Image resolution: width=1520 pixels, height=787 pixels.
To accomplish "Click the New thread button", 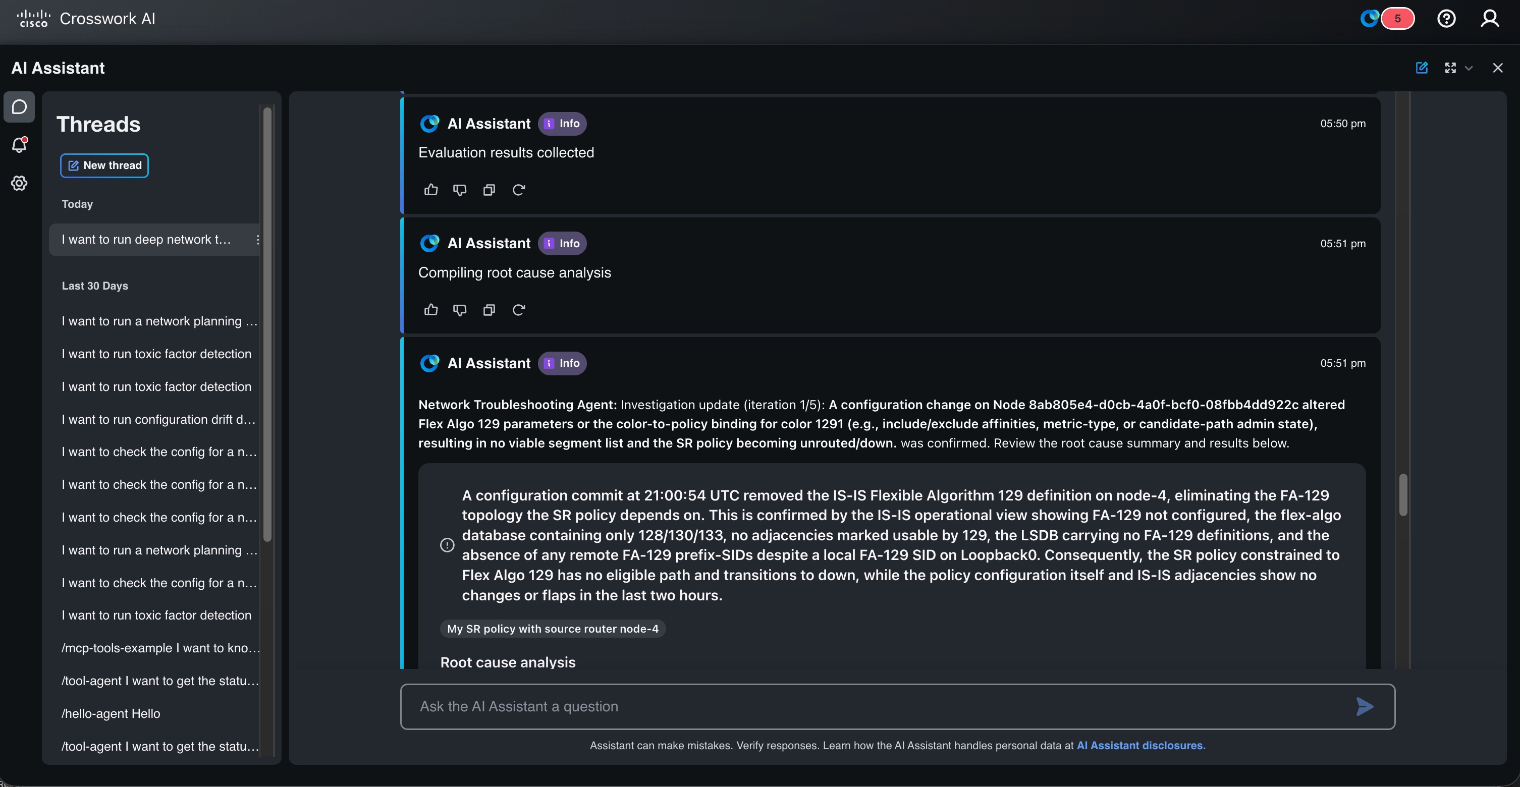I will (104, 165).
